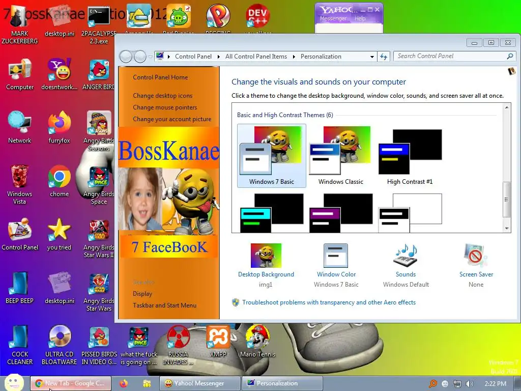
Task: Switch to New Tab Google Chrome taskbar item
Action: [70, 383]
